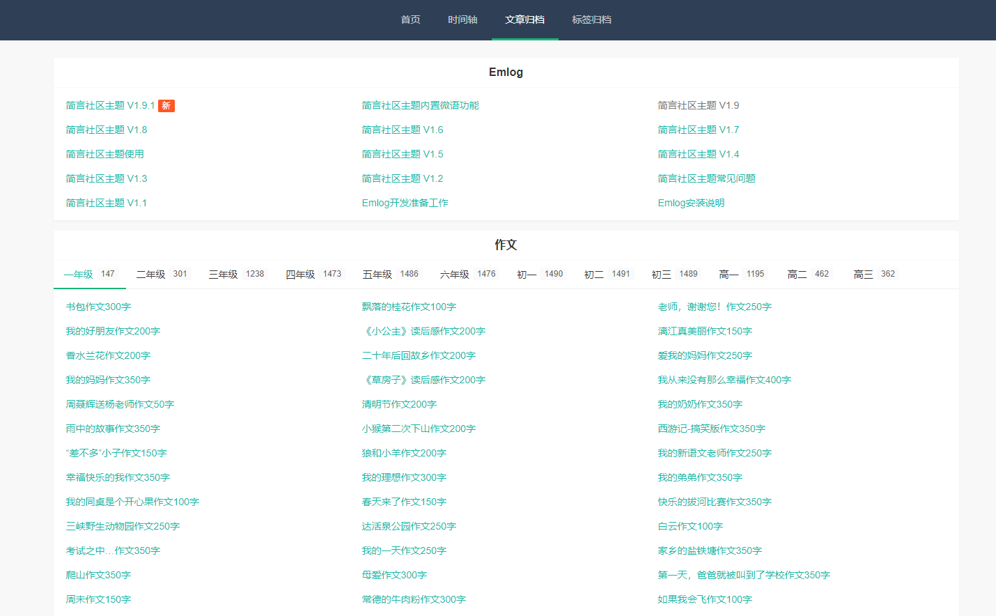Open 简言社区主题内置微语功能 link
Image resolution: width=996 pixels, height=616 pixels.
tap(420, 105)
